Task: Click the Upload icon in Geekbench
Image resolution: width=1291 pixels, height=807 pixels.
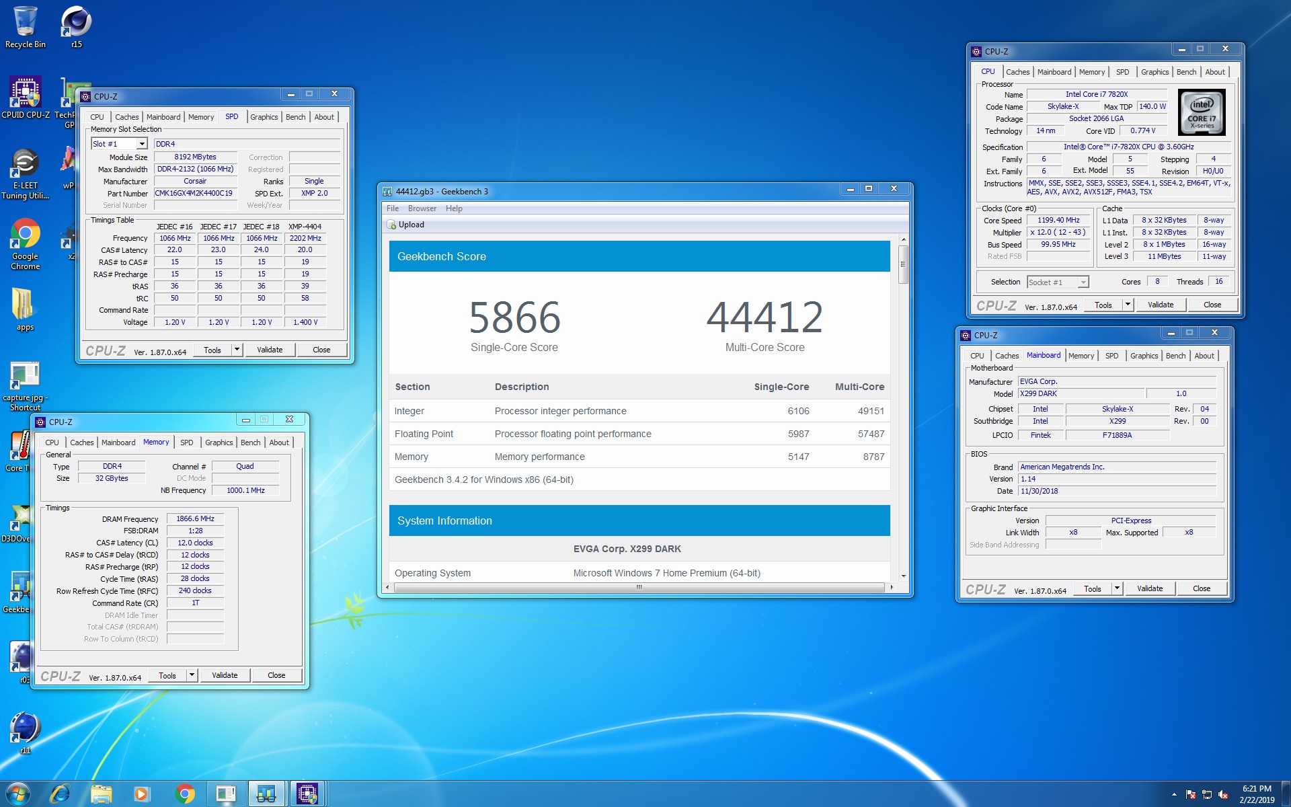Action: point(391,225)
